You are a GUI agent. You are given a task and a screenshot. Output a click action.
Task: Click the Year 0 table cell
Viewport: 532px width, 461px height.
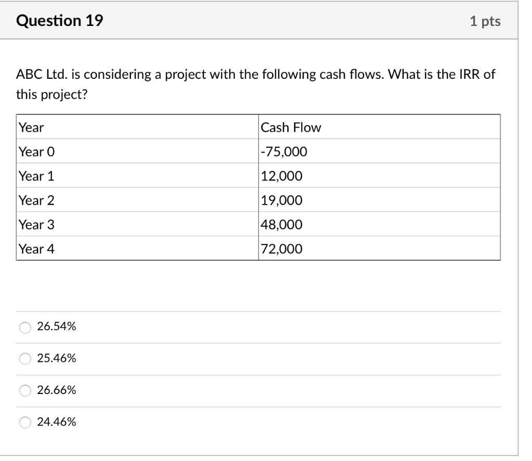36,152
